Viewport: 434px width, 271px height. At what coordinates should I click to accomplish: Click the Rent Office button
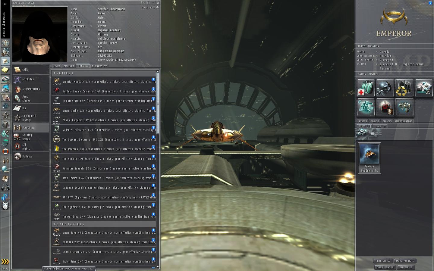point(383,261)
